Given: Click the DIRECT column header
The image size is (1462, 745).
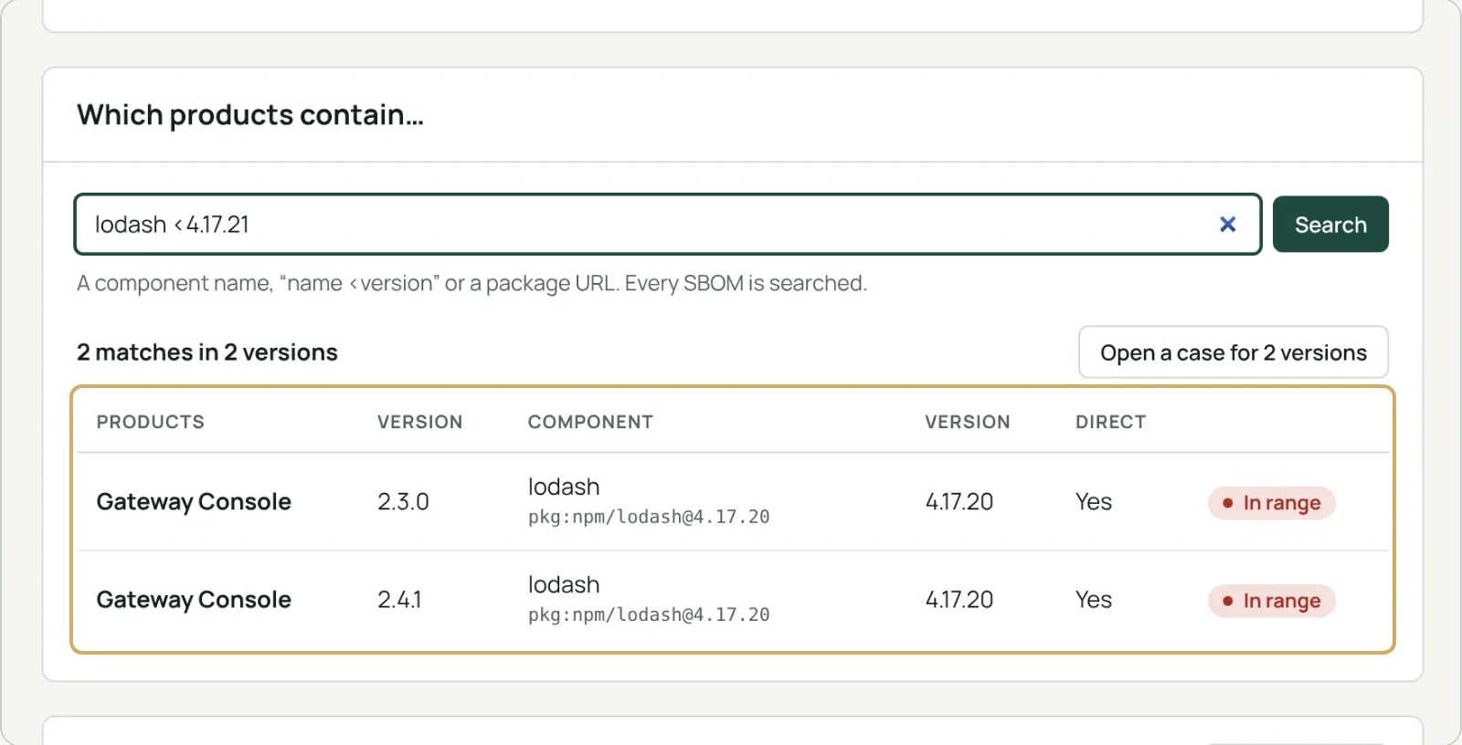Looking at the screenshot, I should coord(1110,422).
